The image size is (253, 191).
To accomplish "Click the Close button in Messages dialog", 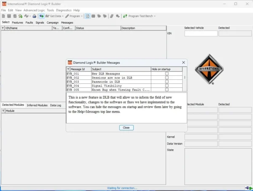I will 126,128.
